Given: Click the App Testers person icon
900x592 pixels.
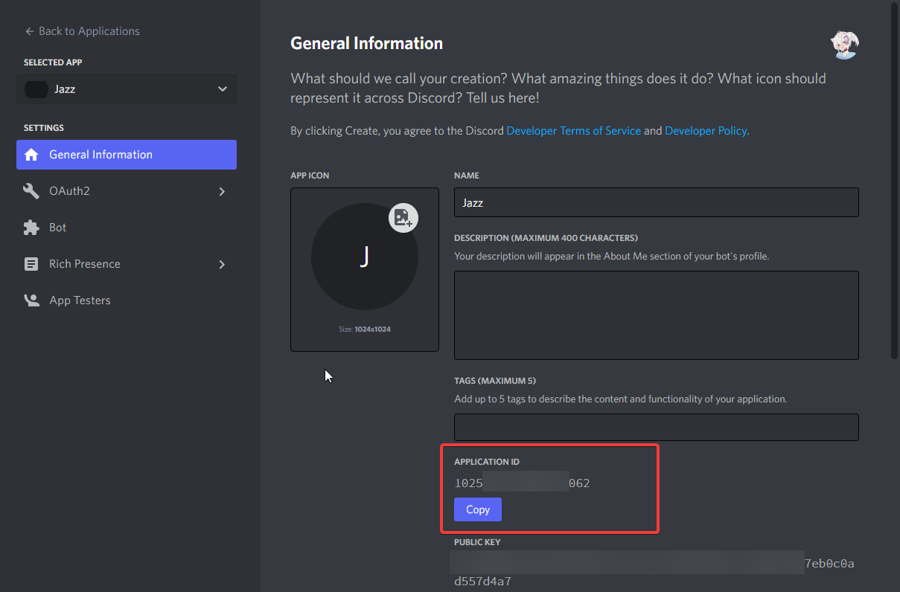Looking at the screenshot, I should point(31,300).
